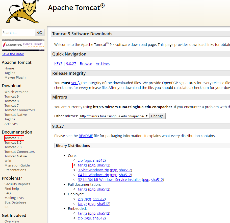230x223 pixels.
Task: Download the Deployer zip
Action: tap(80, 199)
